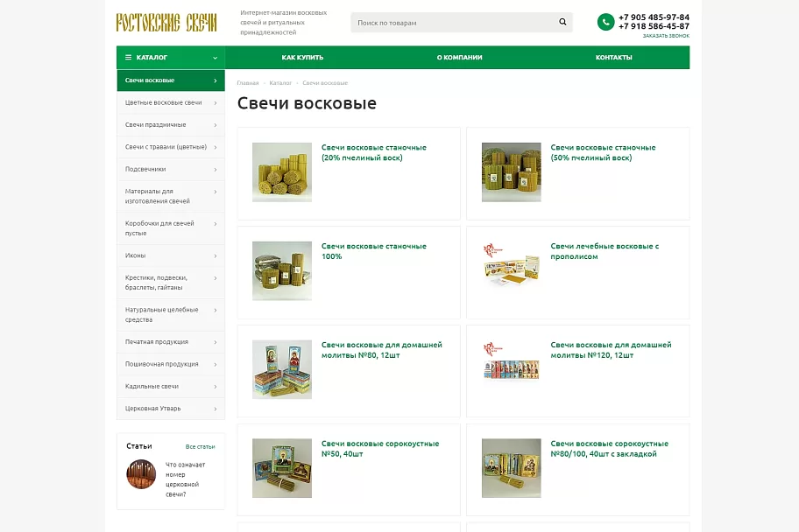799x532 pixels.
Task: Select Пошивочная продукция category
Action: pos(171,364)
